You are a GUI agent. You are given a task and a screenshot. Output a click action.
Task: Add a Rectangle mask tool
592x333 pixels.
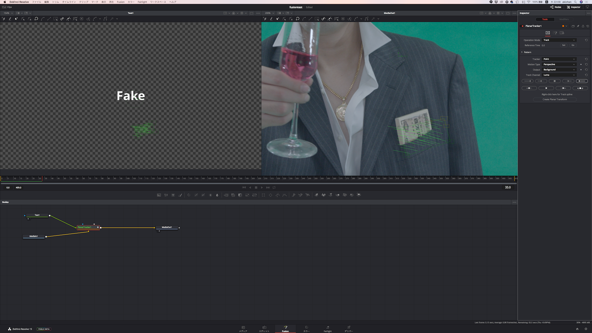point(263,195)
